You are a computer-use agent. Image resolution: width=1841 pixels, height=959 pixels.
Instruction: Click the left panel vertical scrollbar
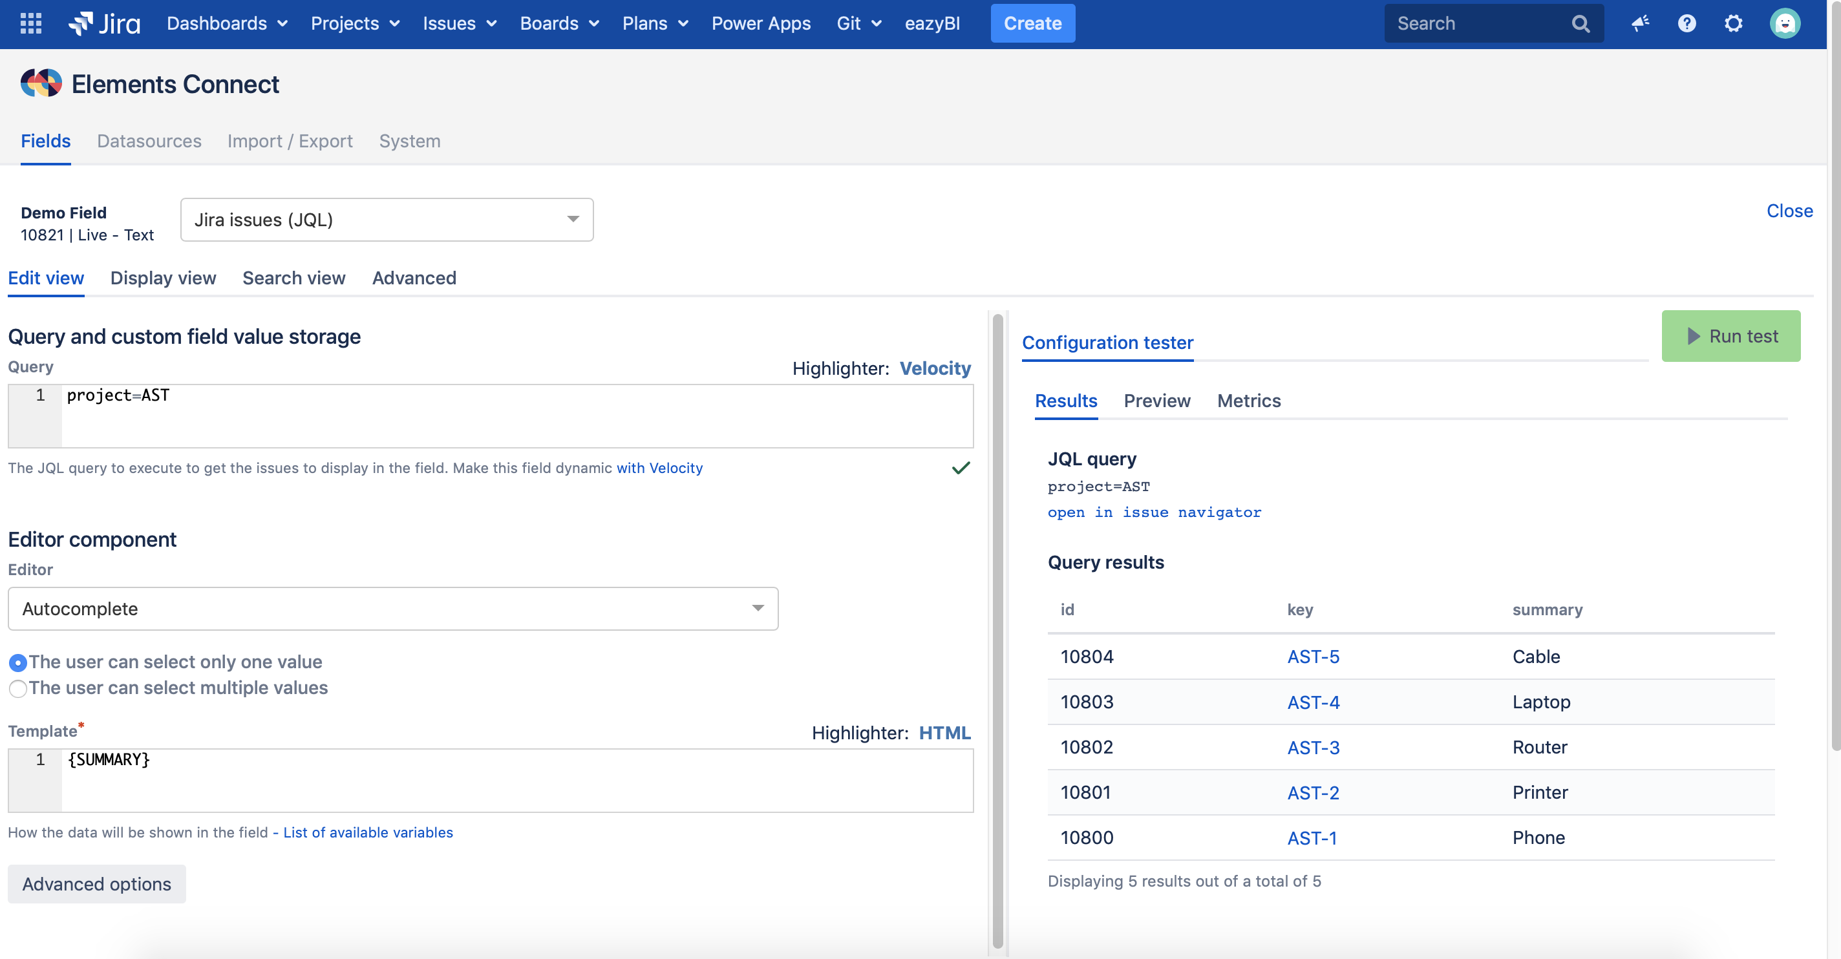(x=997, y=629)
